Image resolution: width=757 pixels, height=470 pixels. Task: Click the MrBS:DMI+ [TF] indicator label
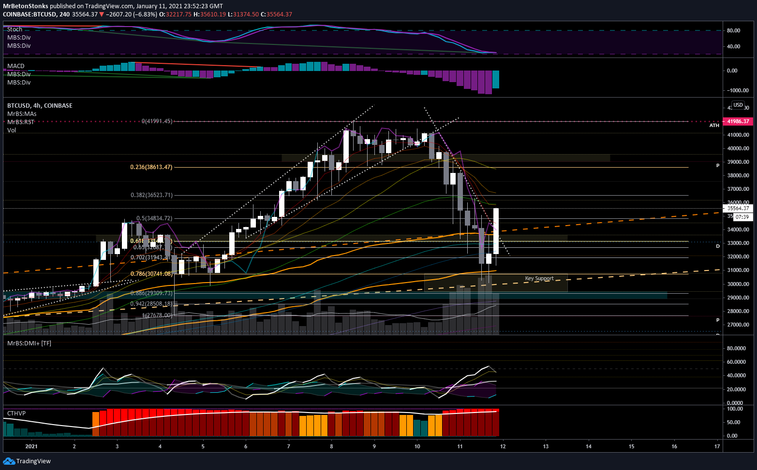click(29, 343)
